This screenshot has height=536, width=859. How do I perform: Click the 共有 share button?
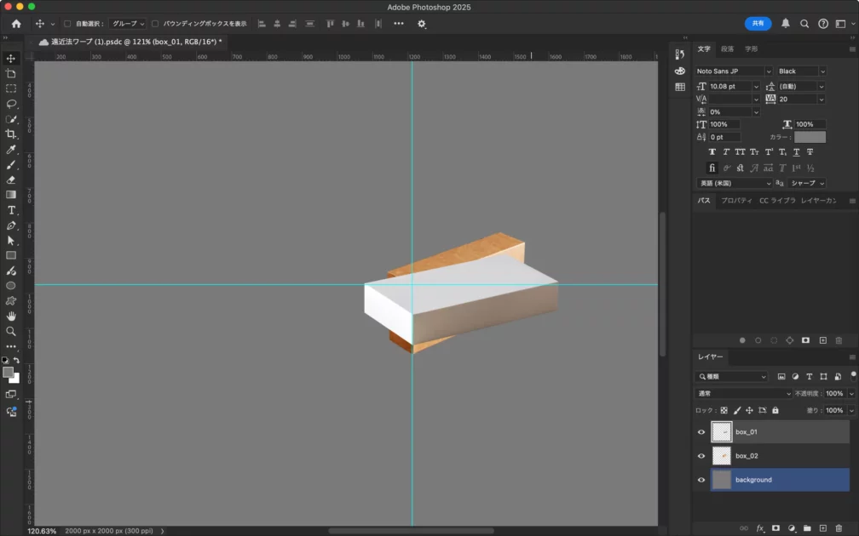point(758,24)
